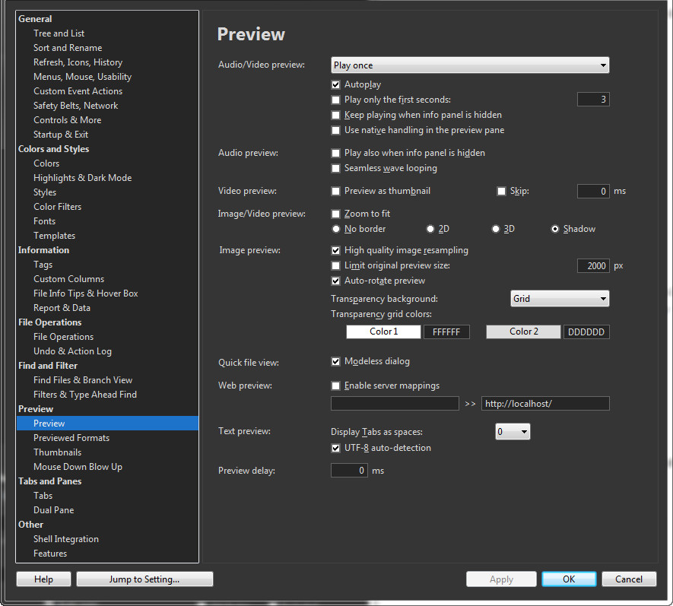
Task: Open Thumbnails settings in sidebar
Action: tap(57, 452)
